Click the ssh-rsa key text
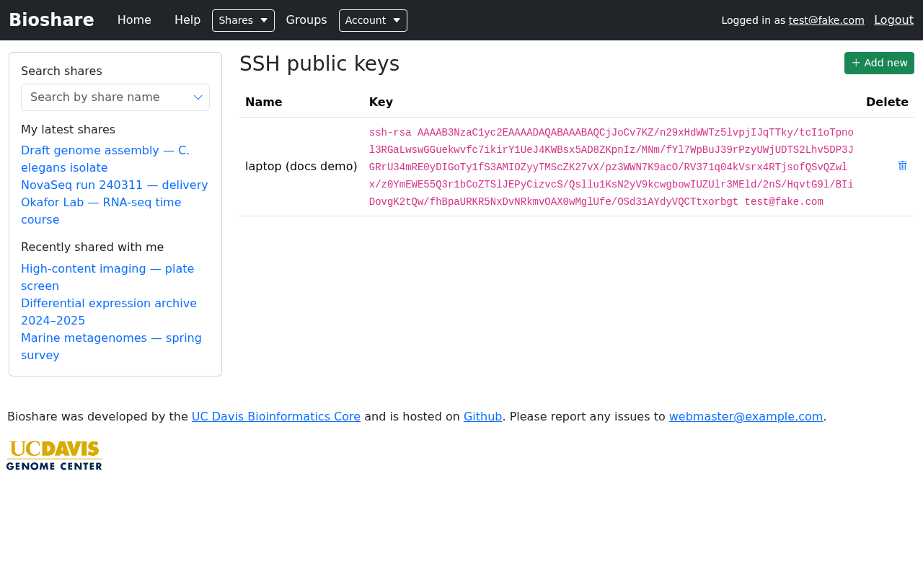 click(611, 167)
